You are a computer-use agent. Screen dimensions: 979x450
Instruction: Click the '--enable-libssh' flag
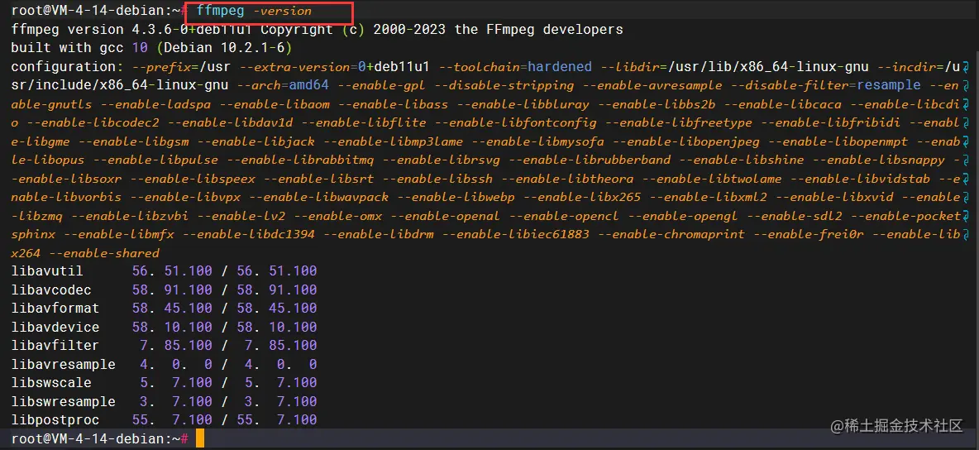[x=438, y=179]
